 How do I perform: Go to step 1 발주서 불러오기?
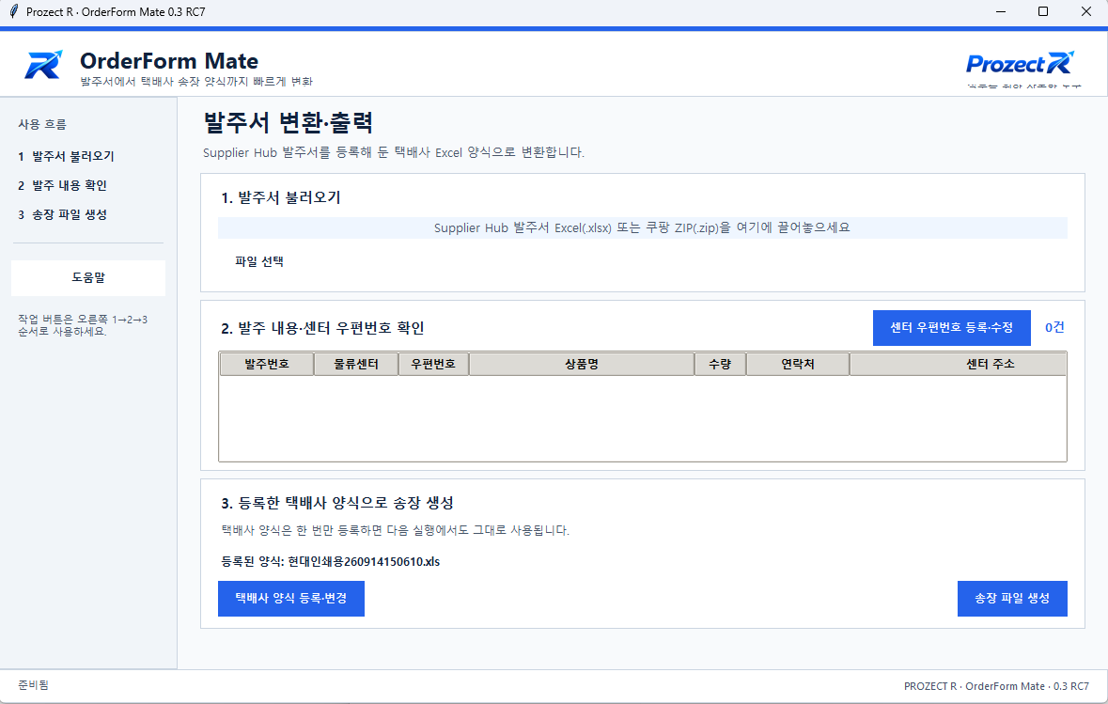(67, 156)
